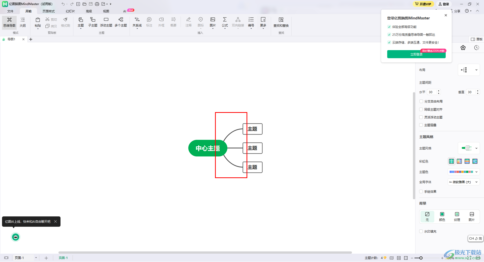The image size is (484, 262).
Task: Click the 分享 share button
Action: (456, 11)
